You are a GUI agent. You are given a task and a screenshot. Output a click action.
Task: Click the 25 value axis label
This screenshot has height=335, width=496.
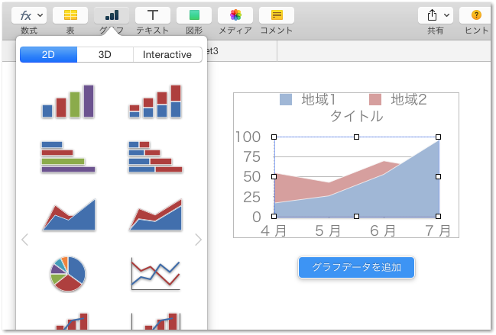click(251, 197)
